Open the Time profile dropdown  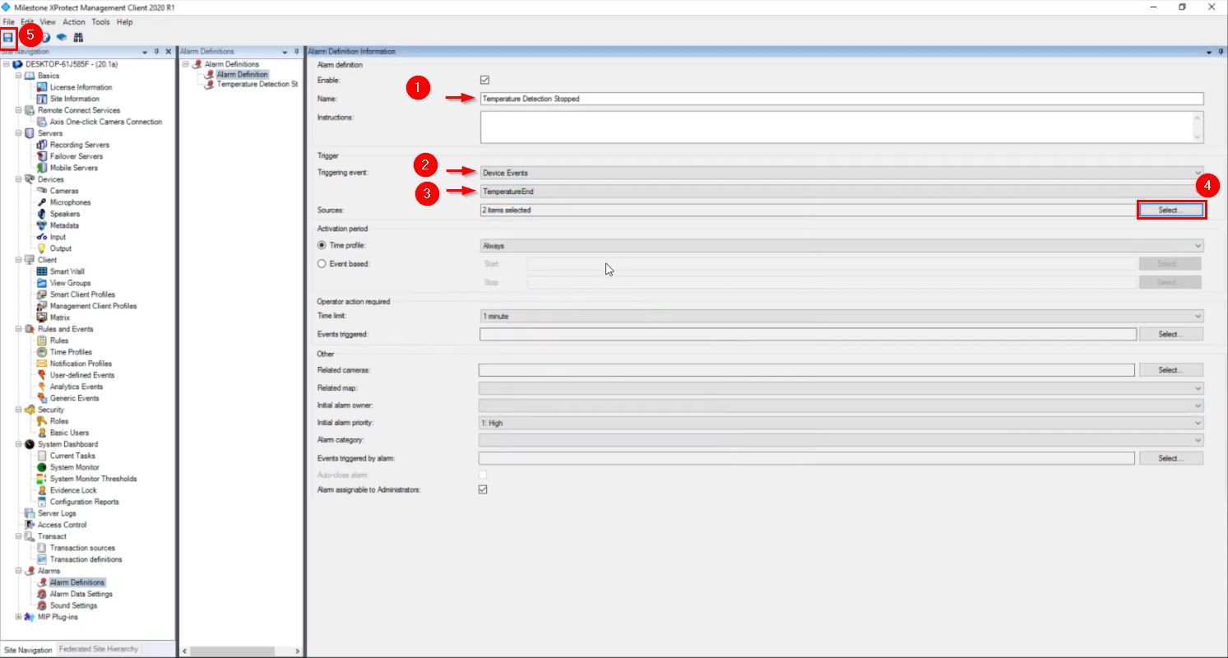[x=841, y=246]
